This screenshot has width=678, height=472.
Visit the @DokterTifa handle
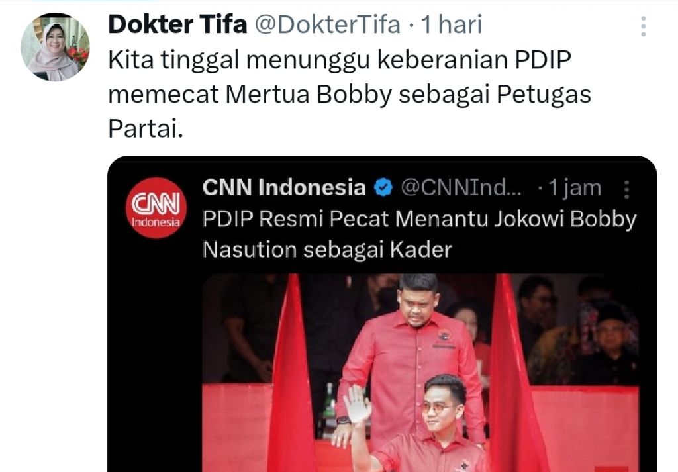tap(327, 24)
